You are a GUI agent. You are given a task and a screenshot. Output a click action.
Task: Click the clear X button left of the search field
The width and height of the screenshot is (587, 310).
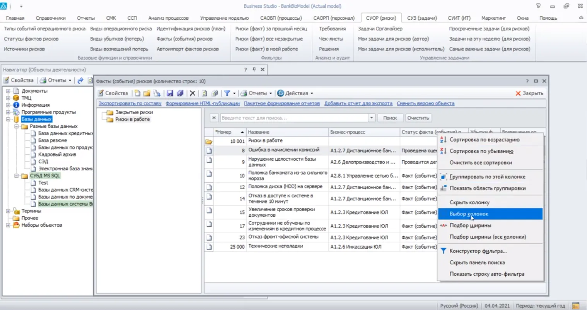point(214,118)
